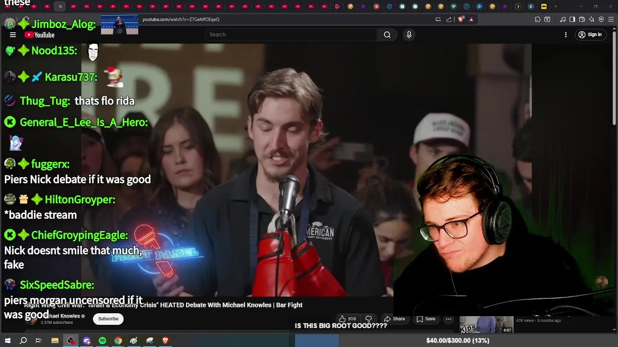
Task: Open the page search side panel icon
Action: (547, 19)
